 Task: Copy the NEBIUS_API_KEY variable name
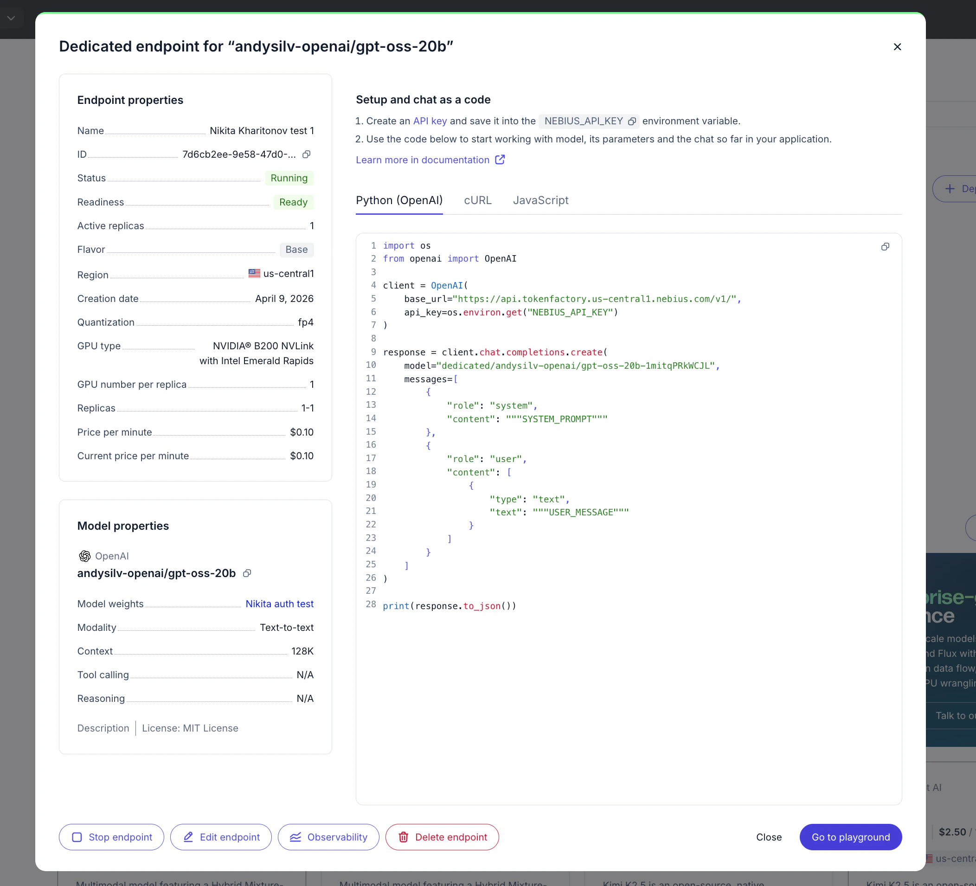point(632,122)
